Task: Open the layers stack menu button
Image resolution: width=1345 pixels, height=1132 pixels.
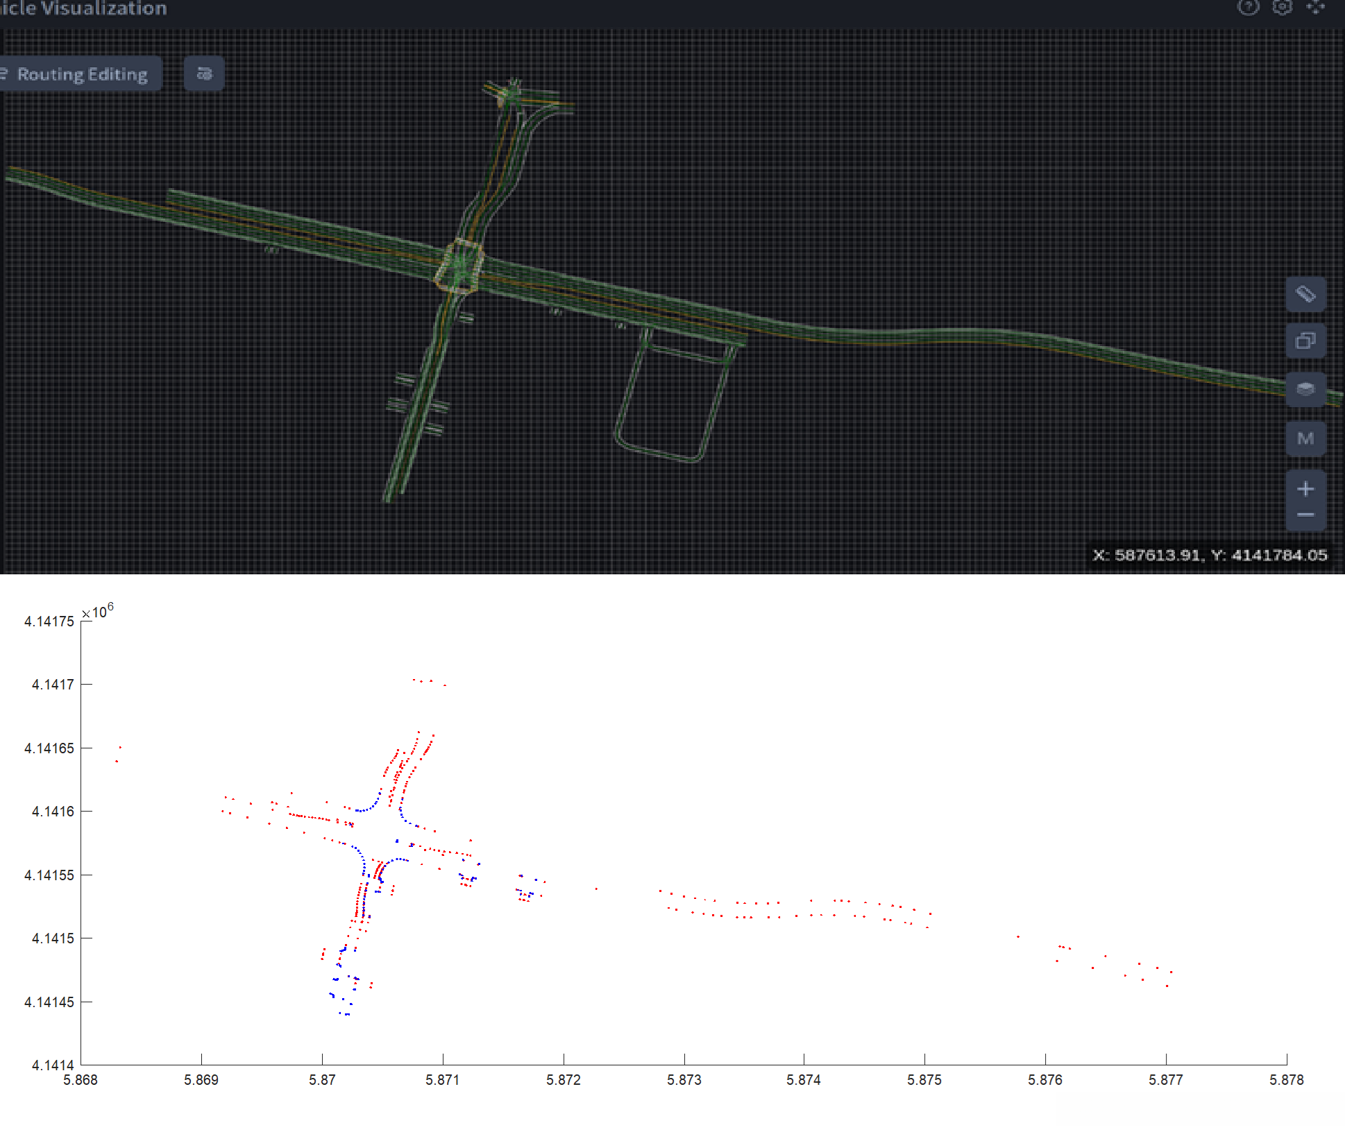Action: point(1305,389)
